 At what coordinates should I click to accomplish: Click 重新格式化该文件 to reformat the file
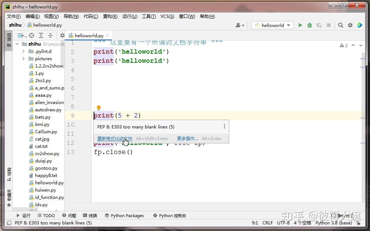click(114, 138)
